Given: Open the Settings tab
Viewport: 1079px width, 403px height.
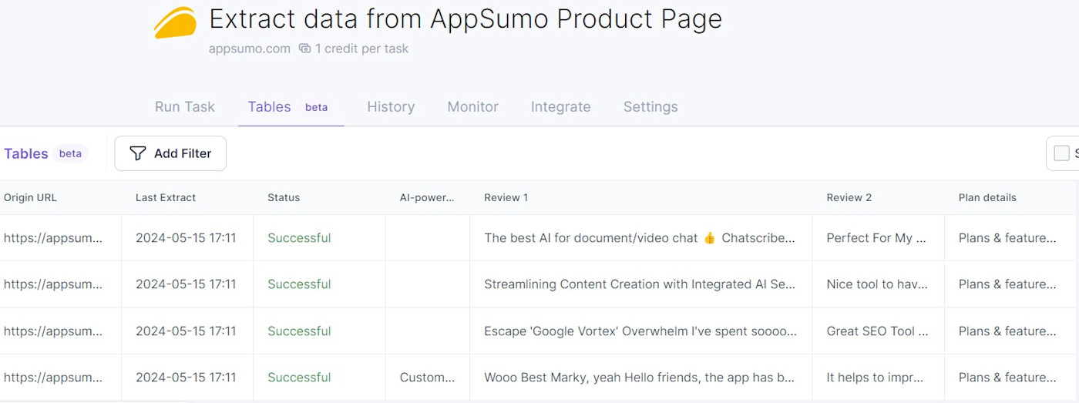Looking at the screenshot, I should pyautogui.click(x=650, y=107).
